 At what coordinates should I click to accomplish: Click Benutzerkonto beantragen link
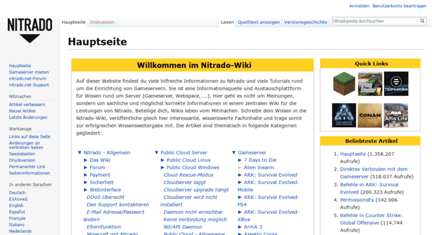(x=399, y=6)
